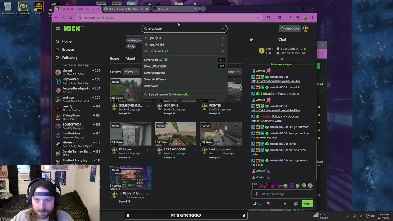Remove pauly315 from recent searches
Viewport: 393px width, 221px height.
[x=222, y=38]
